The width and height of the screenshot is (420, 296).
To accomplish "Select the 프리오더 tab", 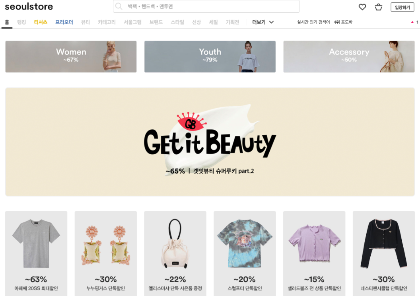I will [64, 22].
